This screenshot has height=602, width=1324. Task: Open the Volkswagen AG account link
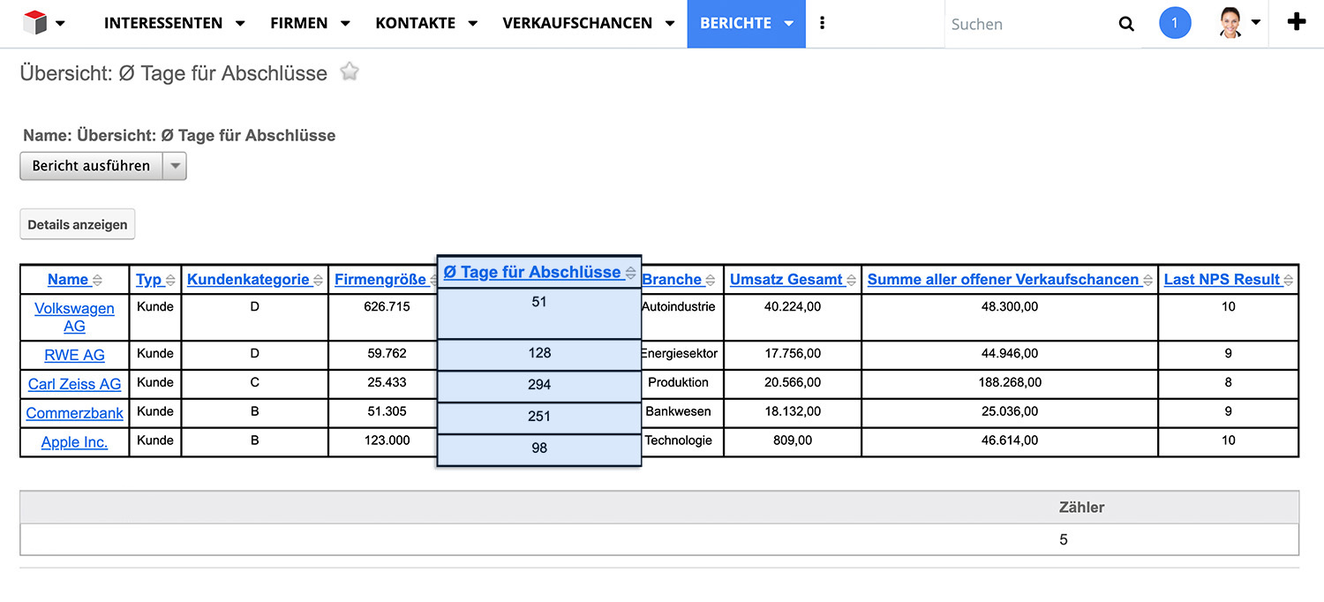pos(74,317)
